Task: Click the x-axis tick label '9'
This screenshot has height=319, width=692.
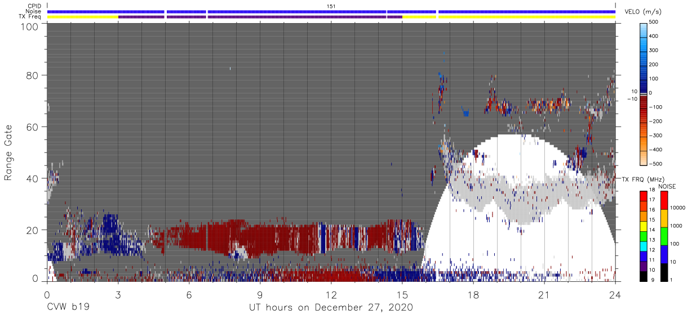Action: [x=260, y=295]
